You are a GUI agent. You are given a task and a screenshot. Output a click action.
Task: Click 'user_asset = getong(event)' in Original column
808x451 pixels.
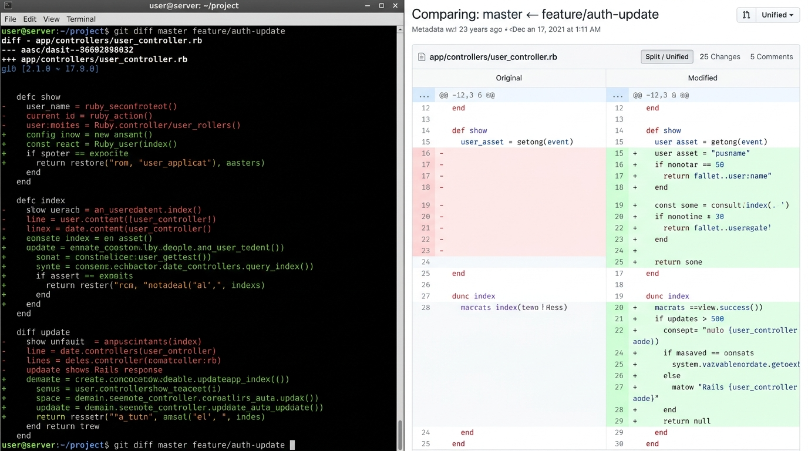point(517,142)
